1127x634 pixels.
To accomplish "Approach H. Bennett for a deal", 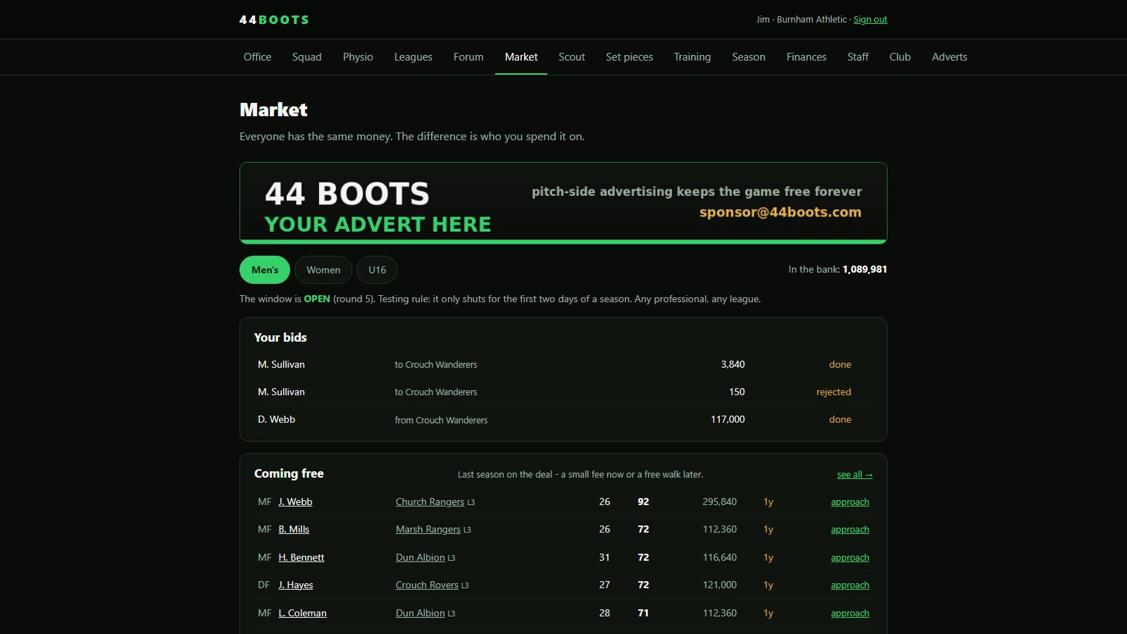I will 849,557.
